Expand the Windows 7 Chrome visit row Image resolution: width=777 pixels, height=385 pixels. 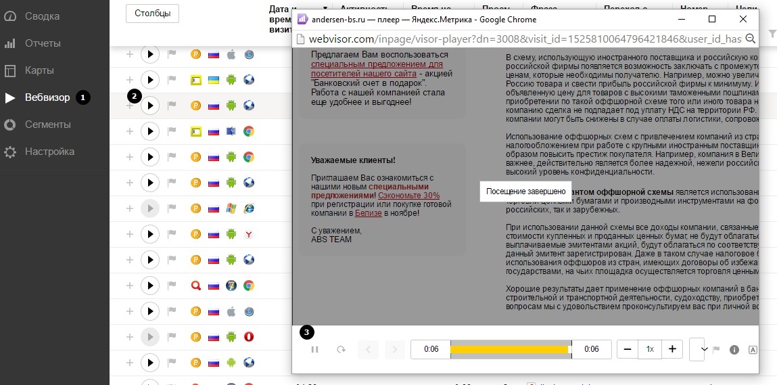(130, 286)
